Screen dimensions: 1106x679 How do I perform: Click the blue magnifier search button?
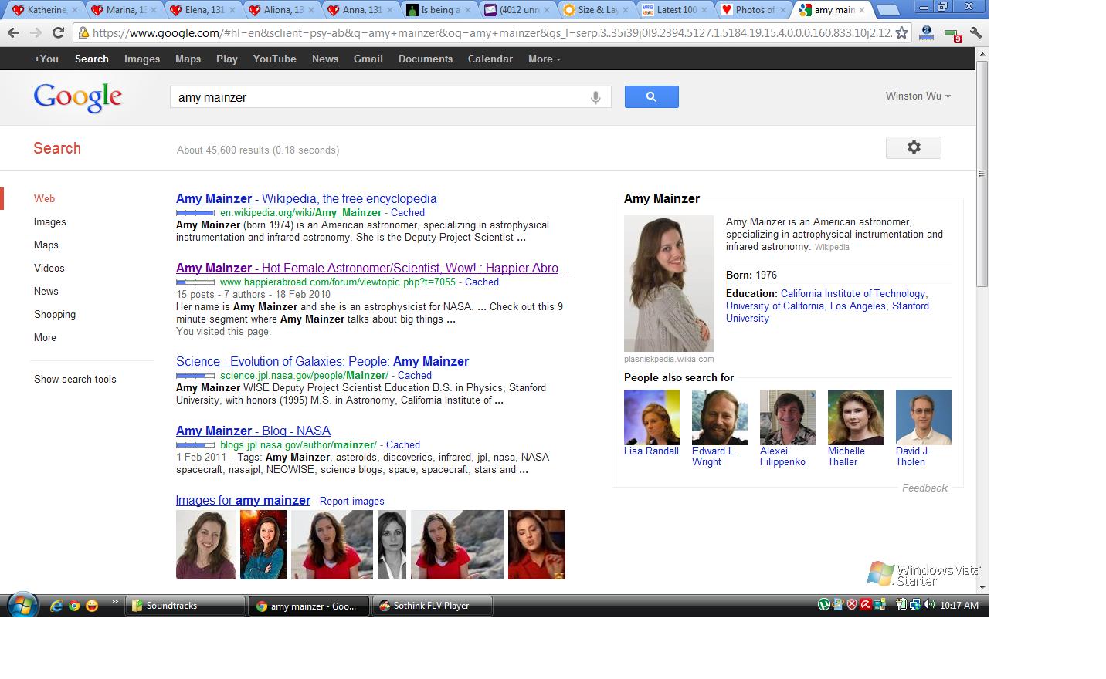[x=651, y=96]
